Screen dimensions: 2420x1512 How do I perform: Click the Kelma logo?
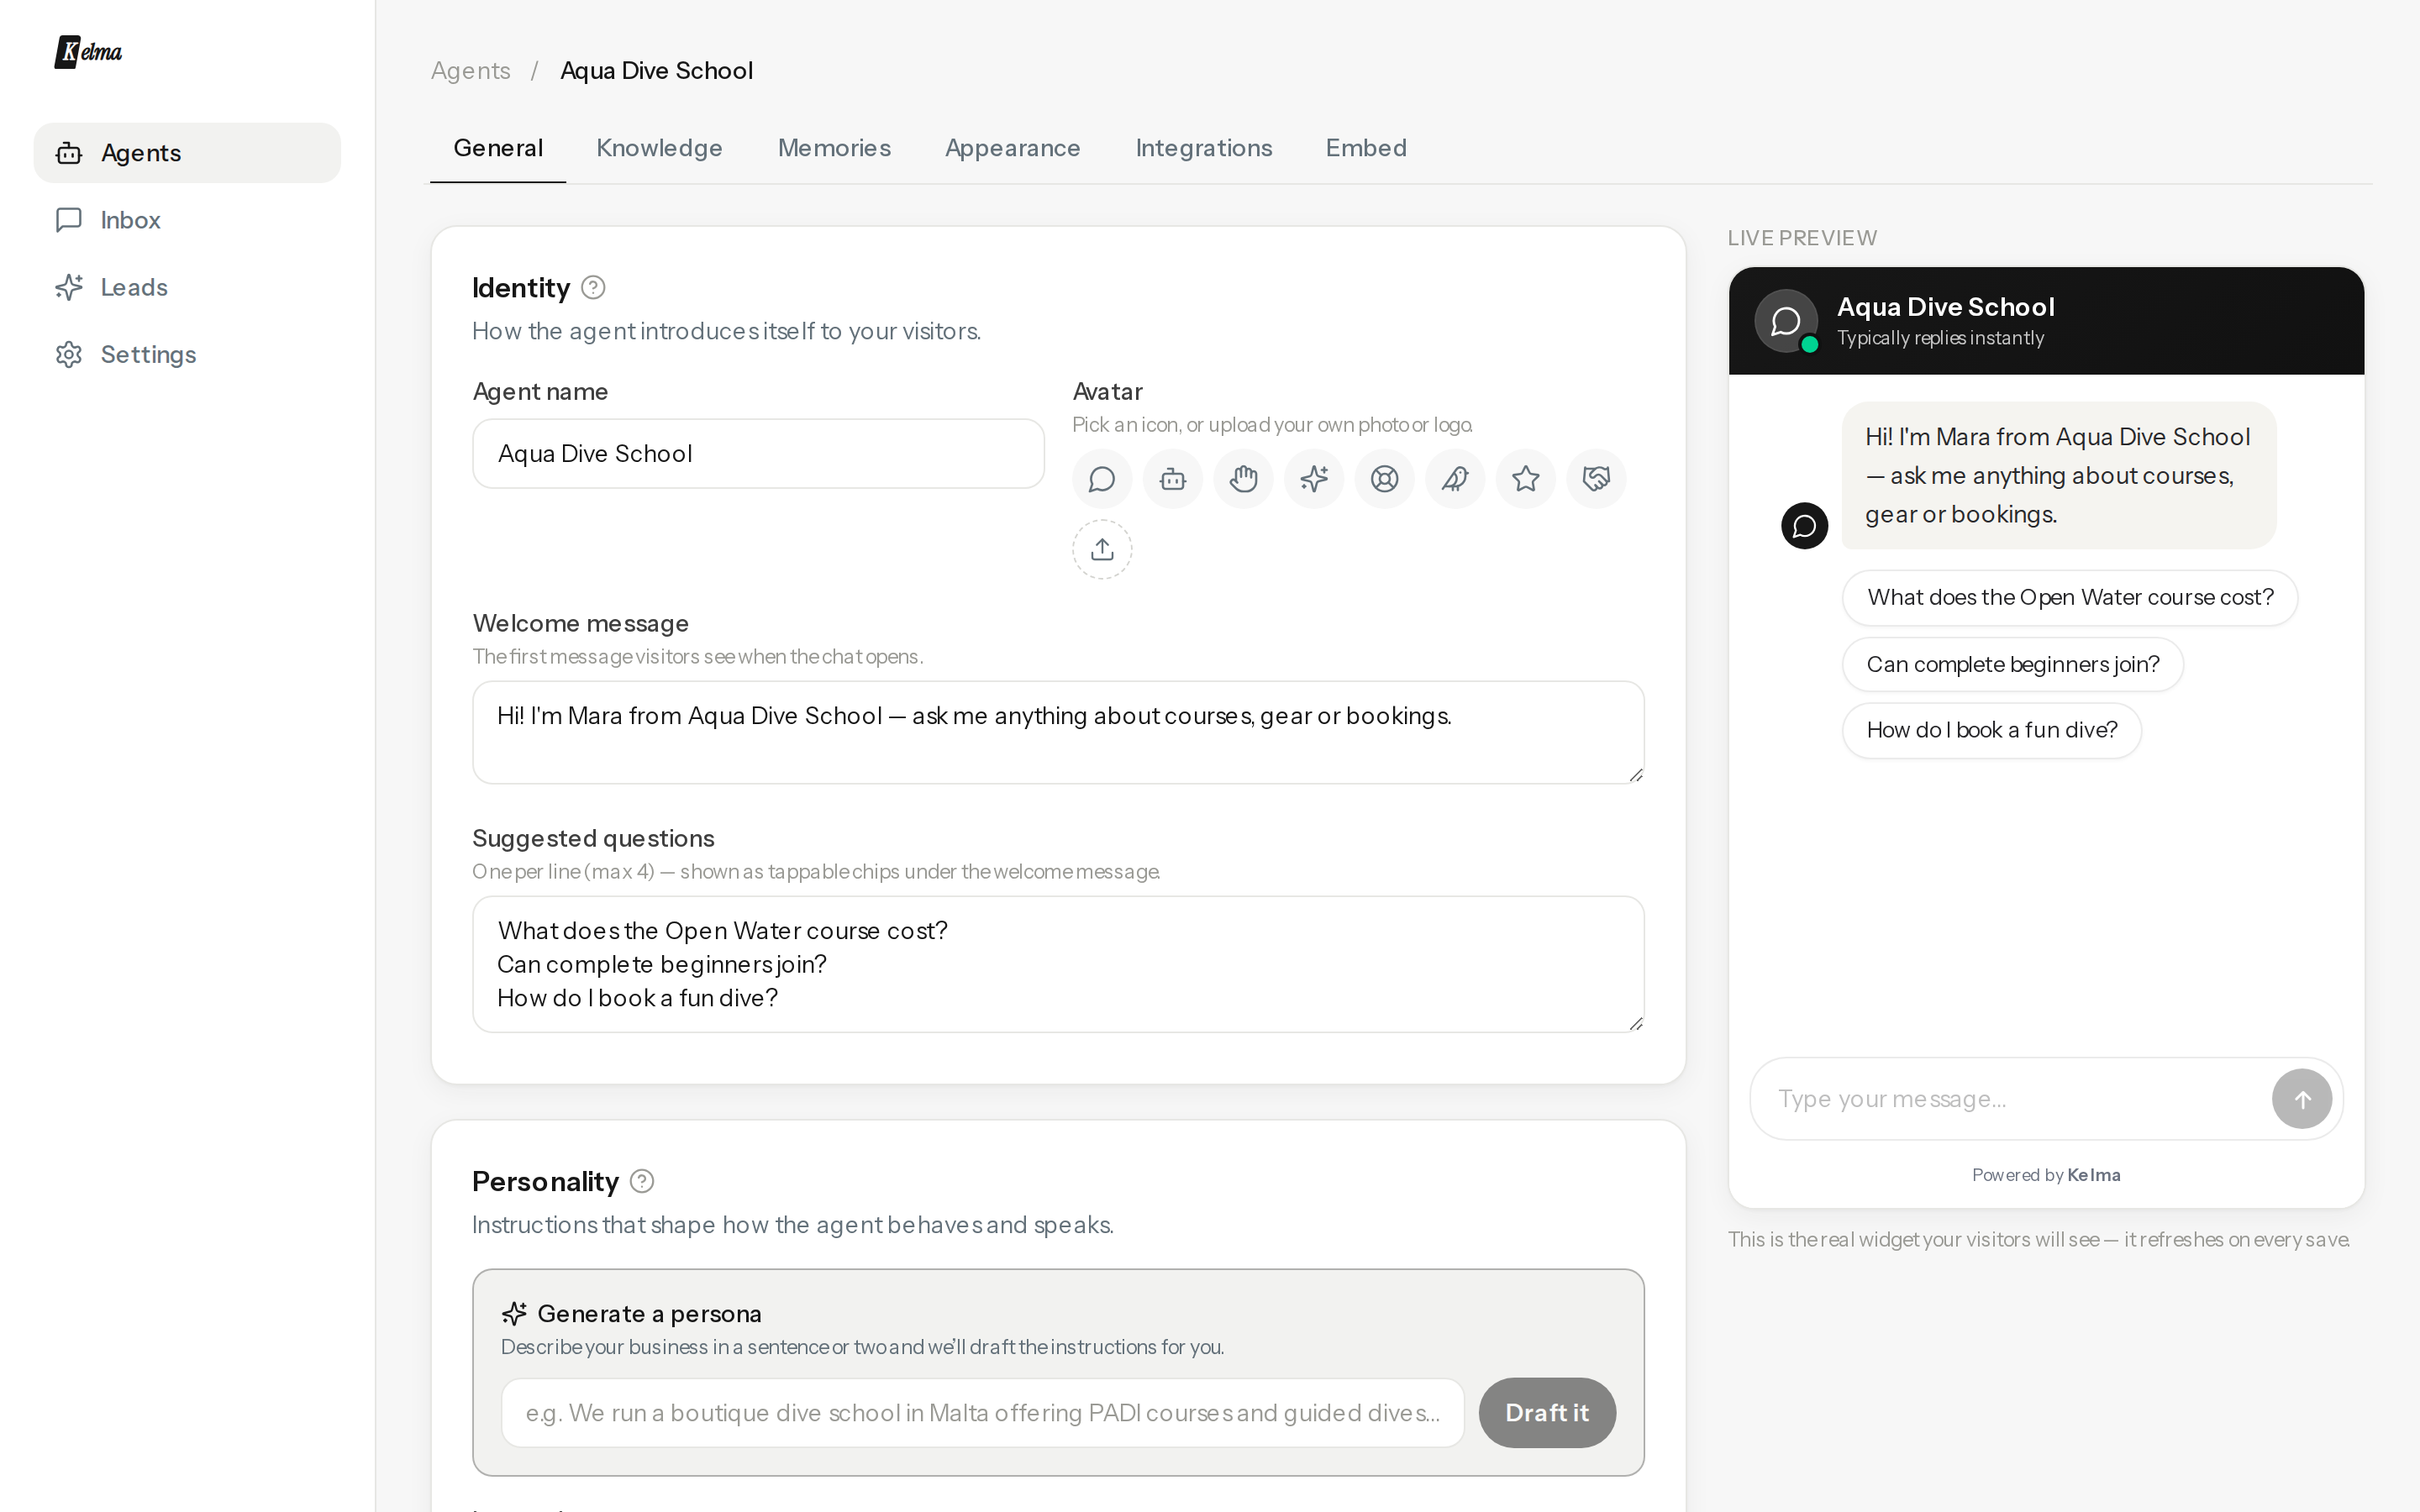tap(88, 51)
